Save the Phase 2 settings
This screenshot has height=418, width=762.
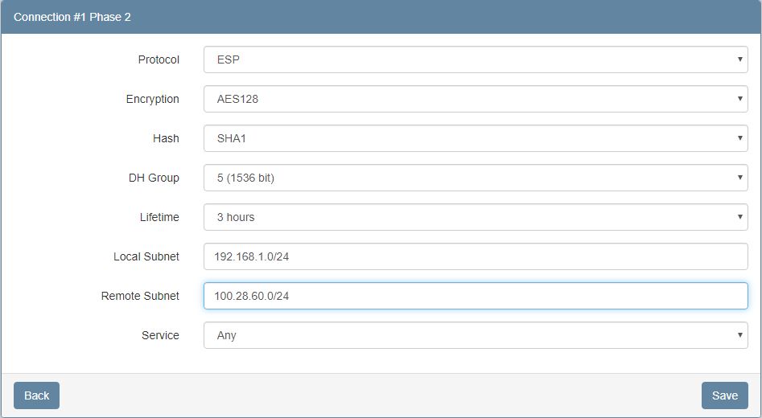point(724,395)
